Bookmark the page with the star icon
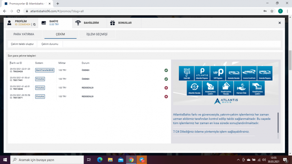292x164 pixels. (272, 11)
